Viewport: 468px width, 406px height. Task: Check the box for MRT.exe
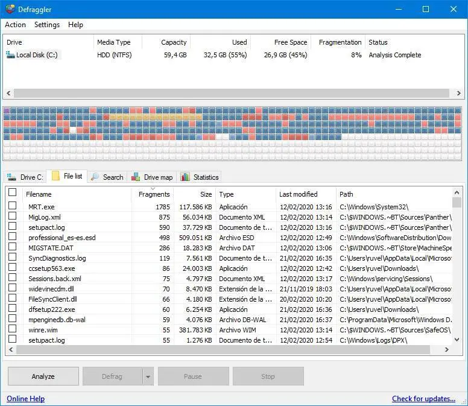(12, 205)
